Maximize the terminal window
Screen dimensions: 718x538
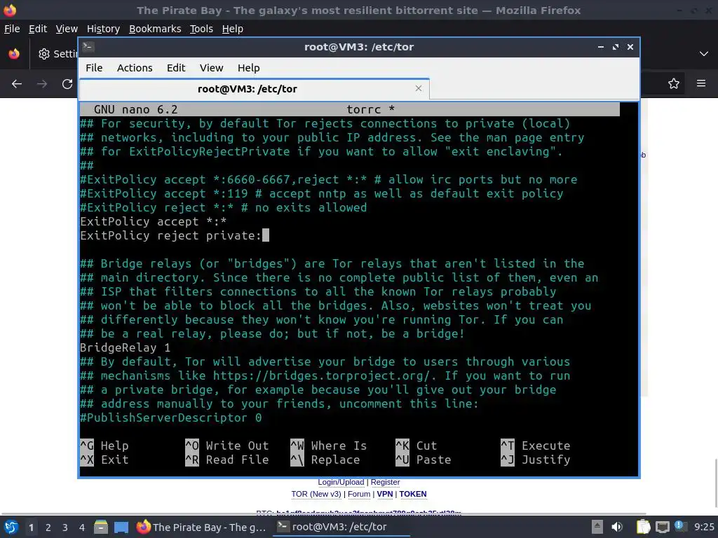(x=616, y=47)
